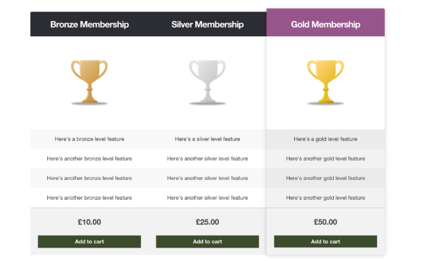Click last "another silver level feature" row

pyautogui.click(x=207, y=198)
